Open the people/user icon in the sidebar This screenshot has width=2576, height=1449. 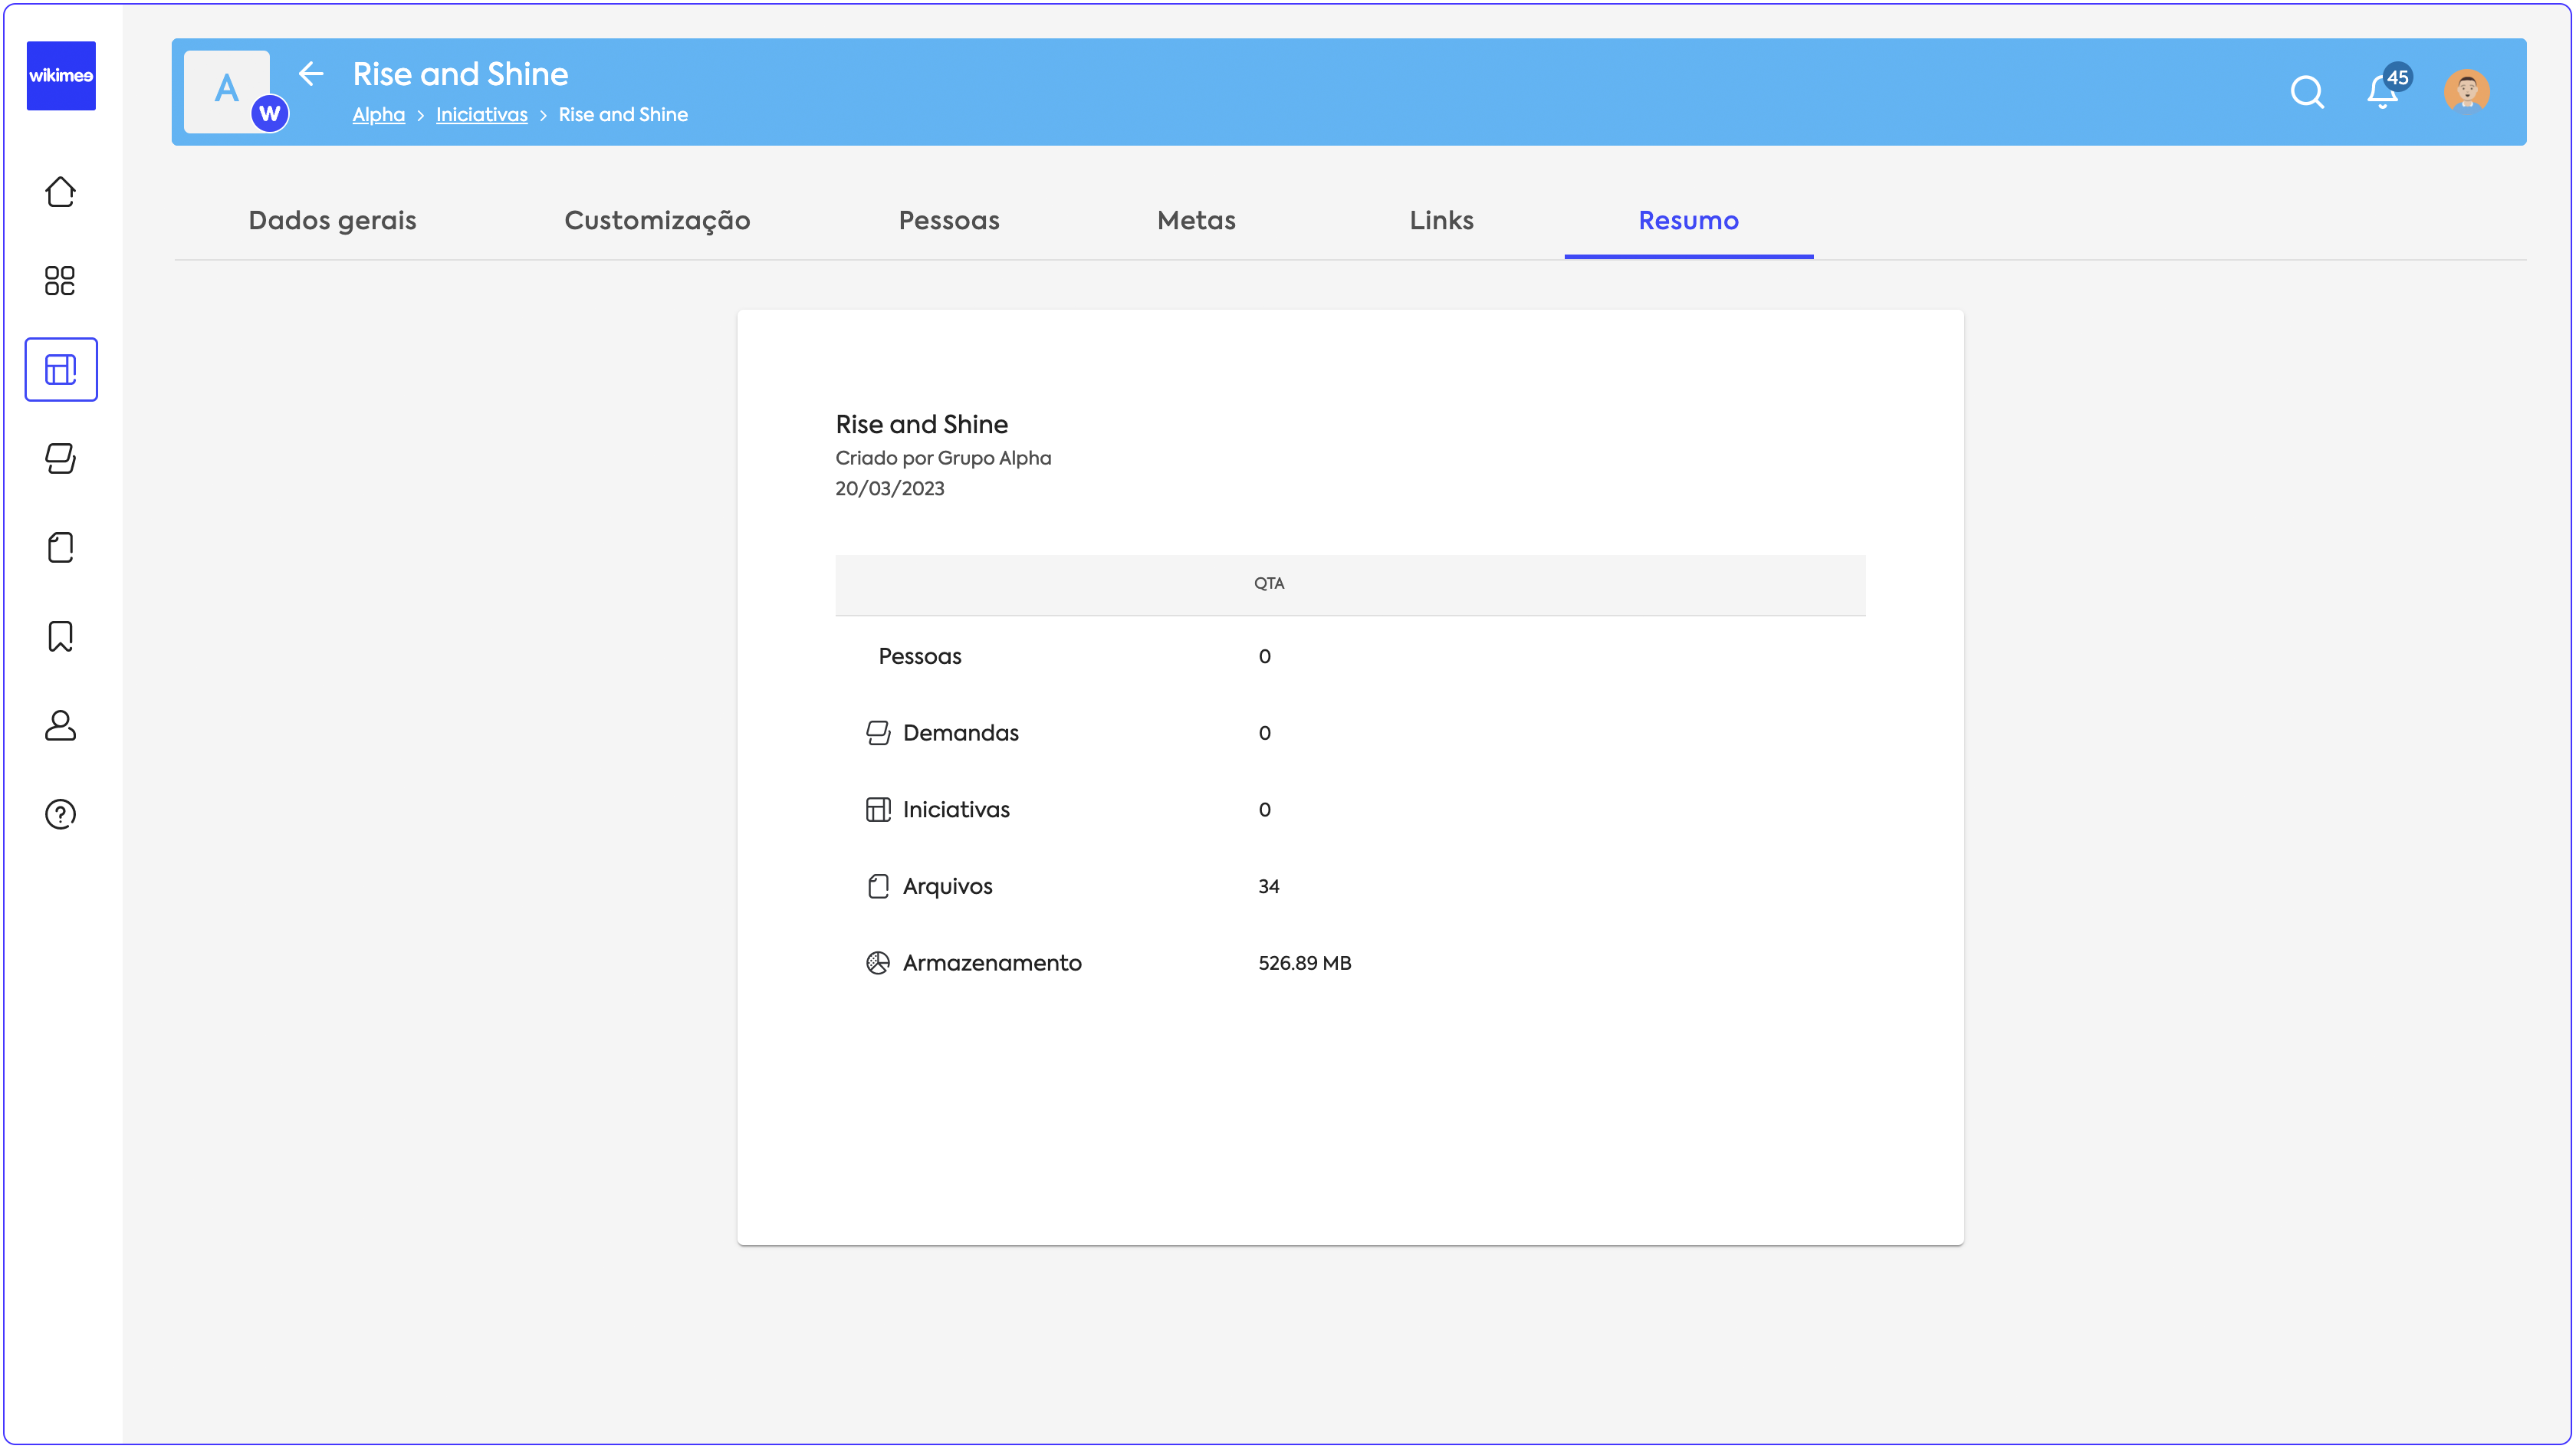pyautogui.click(x=61, y=726)
